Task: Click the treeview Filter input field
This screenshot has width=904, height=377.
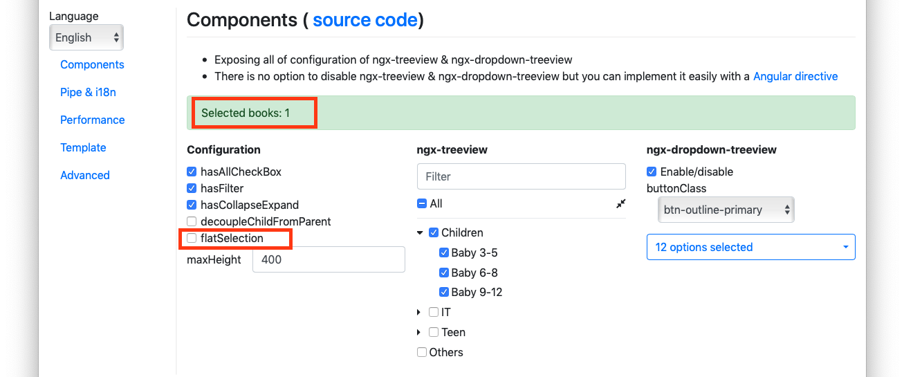Action: 522,176
